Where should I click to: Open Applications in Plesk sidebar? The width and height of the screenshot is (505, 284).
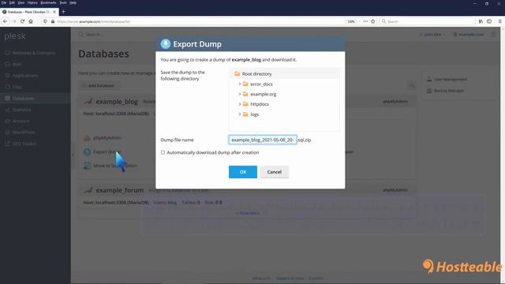pyautogui.click(x=24, y=76)
